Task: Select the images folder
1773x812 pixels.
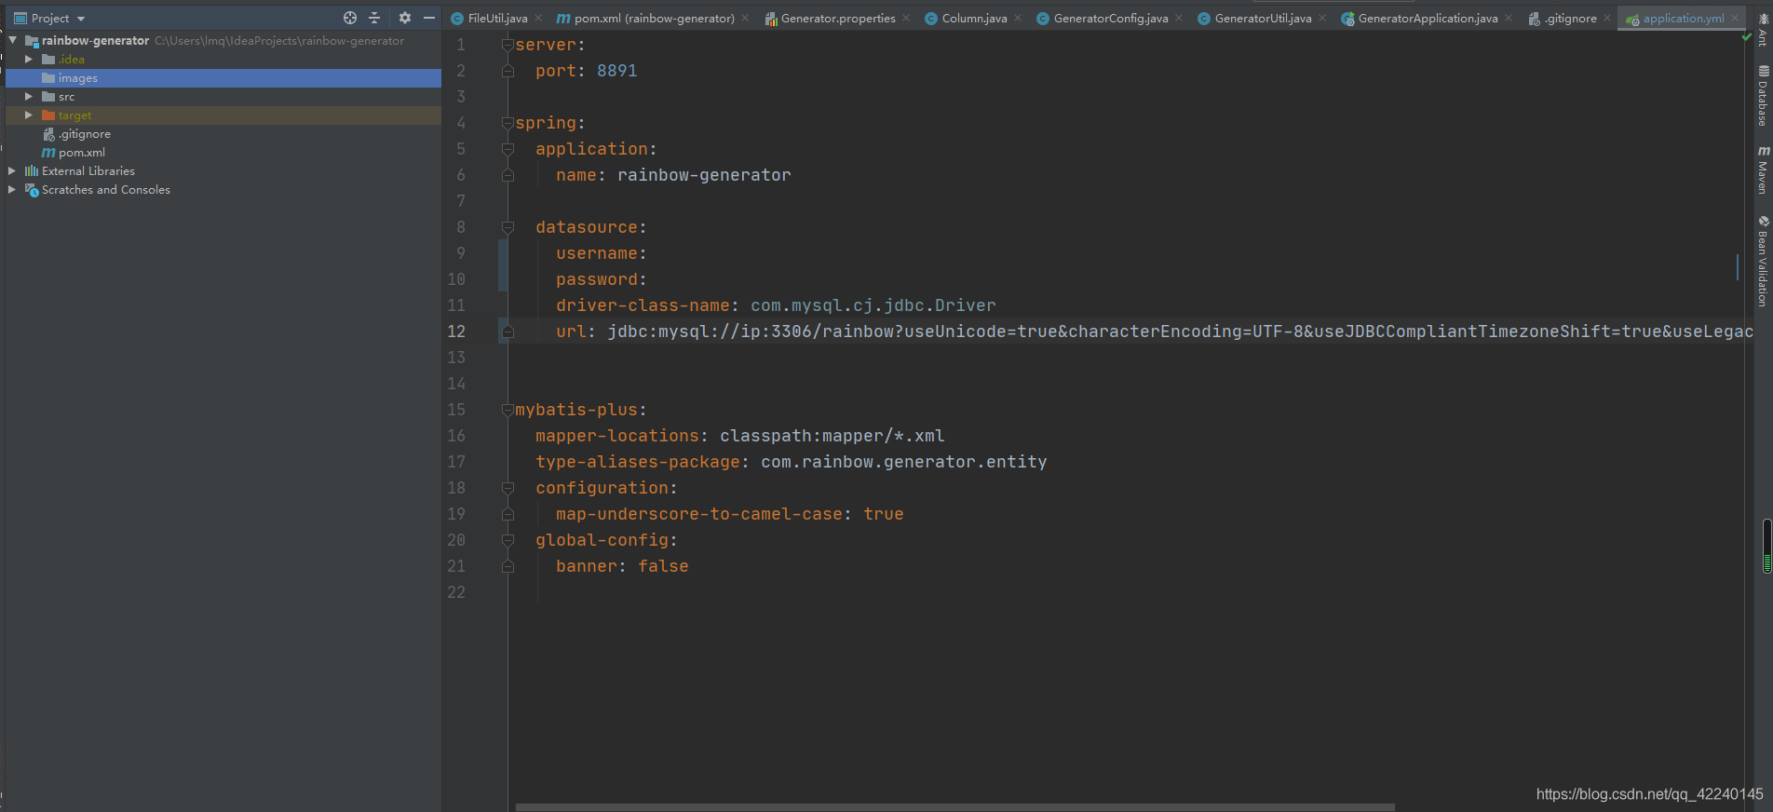Action: pyautogui.click(x=223, y=78)
